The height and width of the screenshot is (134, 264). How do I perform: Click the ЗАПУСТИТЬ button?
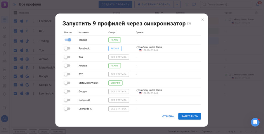point(190,116)
